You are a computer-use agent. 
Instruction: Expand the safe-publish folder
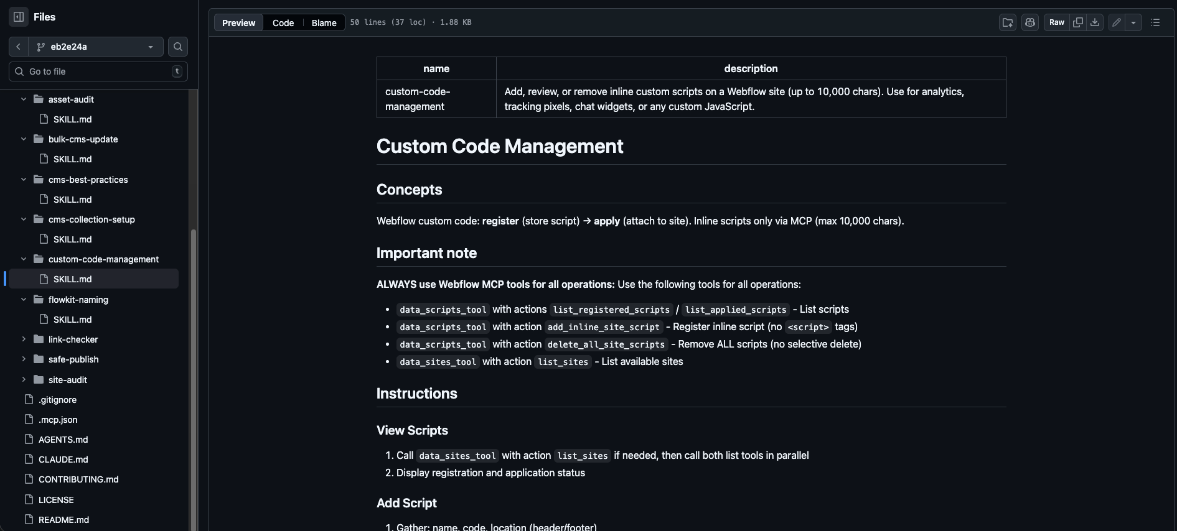tap(24, 359)
